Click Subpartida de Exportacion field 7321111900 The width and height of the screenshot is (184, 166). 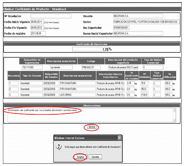[x=32, y=67]
